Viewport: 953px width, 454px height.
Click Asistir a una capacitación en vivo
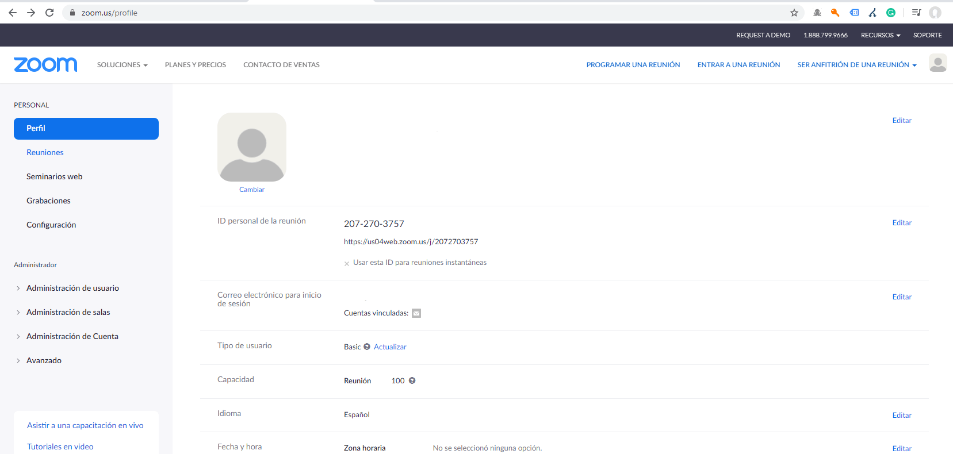pyautogui.click(x=85, y=425)
